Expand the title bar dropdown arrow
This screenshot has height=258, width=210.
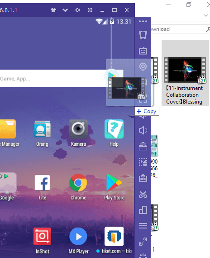tap(65, 10)
